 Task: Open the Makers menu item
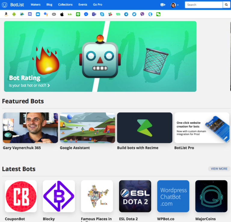[x=35, y=4]
